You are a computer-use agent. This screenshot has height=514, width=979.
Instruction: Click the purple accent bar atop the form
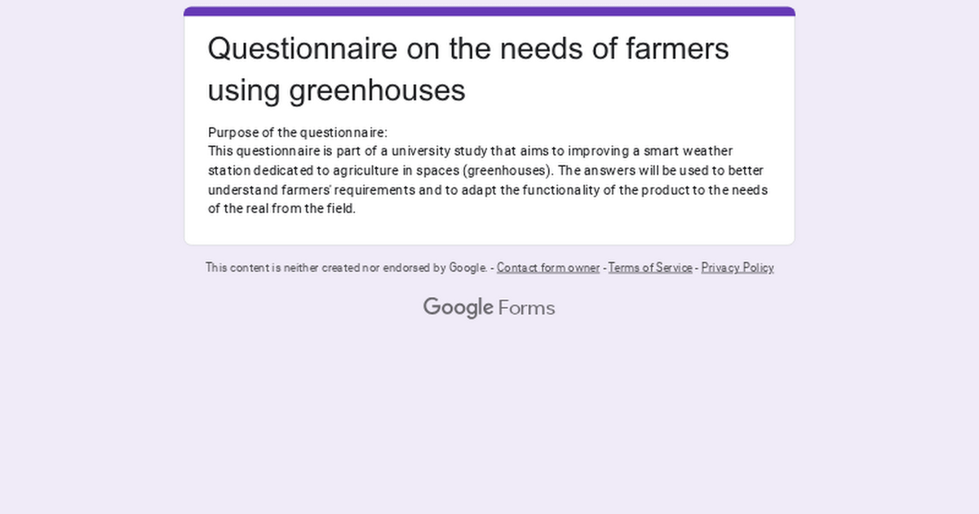489,11
